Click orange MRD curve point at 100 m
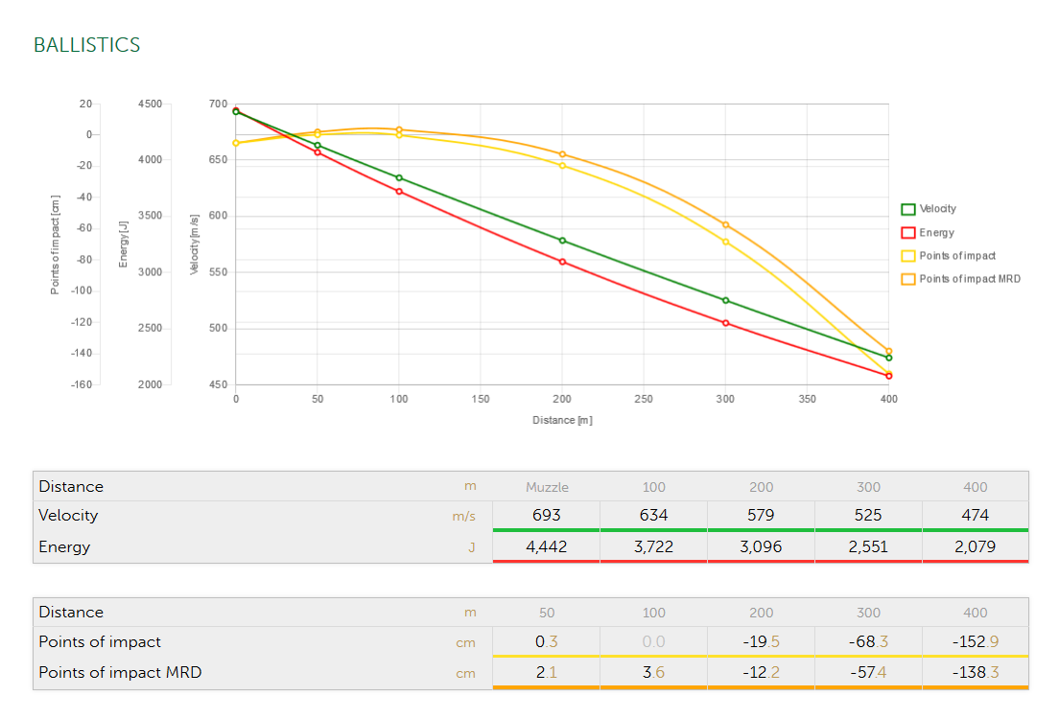The width and height of the screenshot is (1059, 719). [399, 129]
